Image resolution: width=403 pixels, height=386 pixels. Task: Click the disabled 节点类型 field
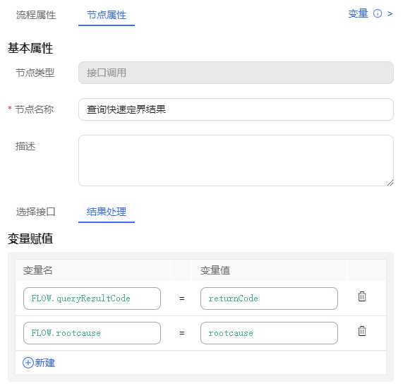(x=236, y=73)
